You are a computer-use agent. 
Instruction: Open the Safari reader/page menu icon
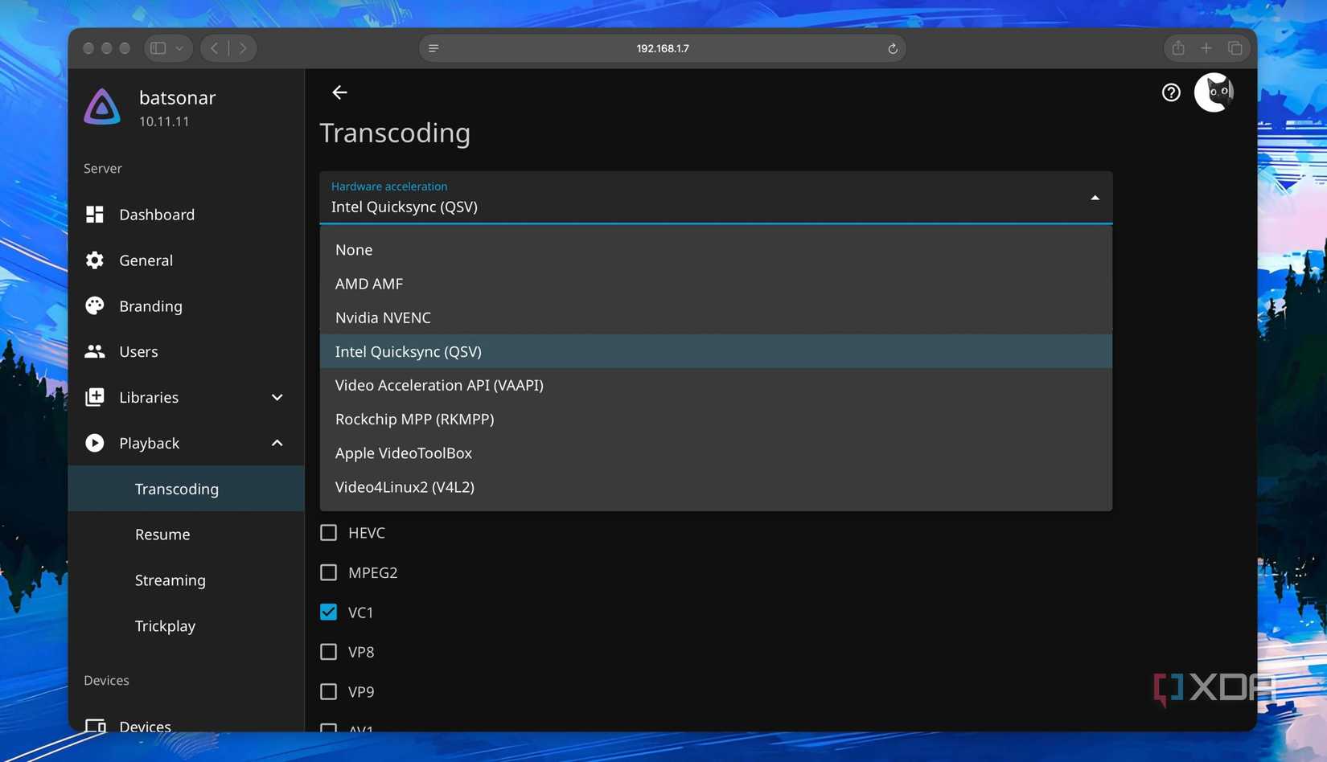tap(433, 48)
